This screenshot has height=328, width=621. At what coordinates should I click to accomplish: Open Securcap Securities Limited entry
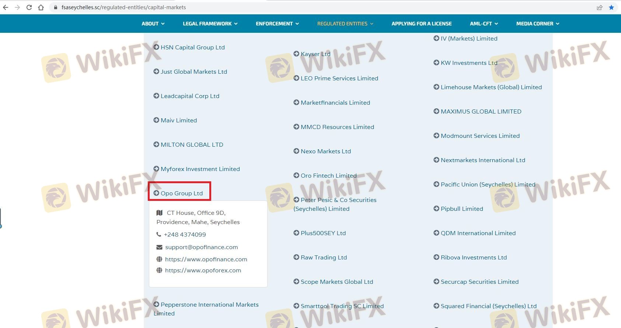[476, 282]
